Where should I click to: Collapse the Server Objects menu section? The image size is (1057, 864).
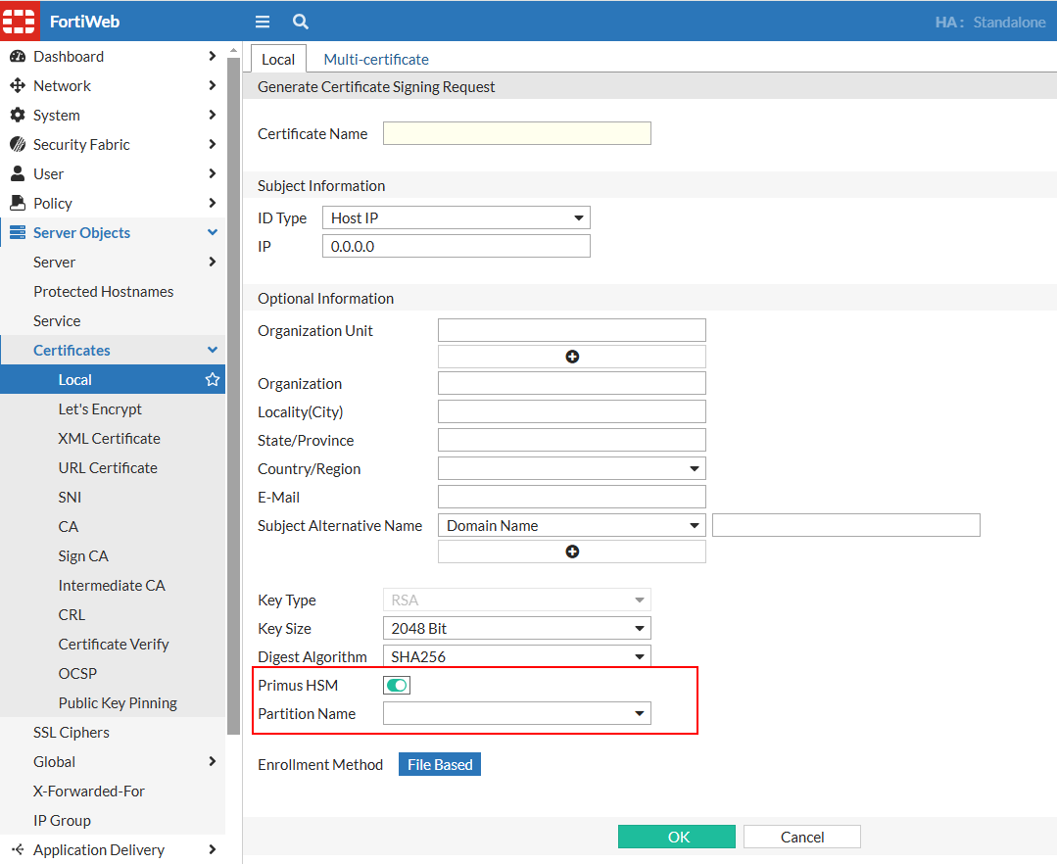[x=212, y=233]
